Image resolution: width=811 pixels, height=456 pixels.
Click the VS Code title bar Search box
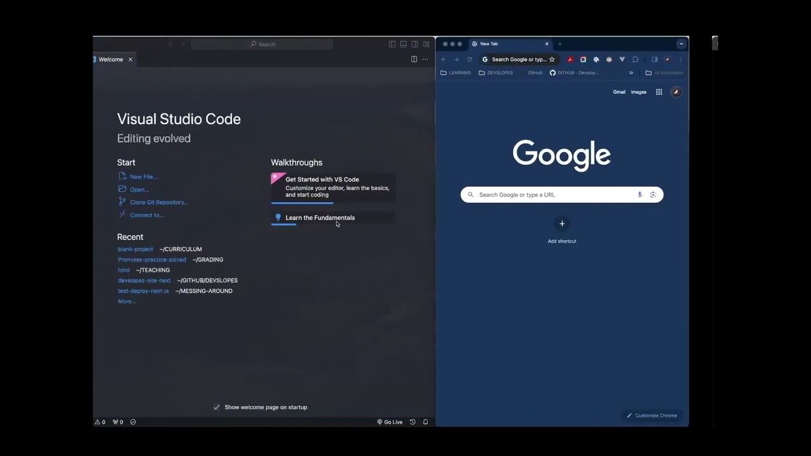click(x=262, y=44)
